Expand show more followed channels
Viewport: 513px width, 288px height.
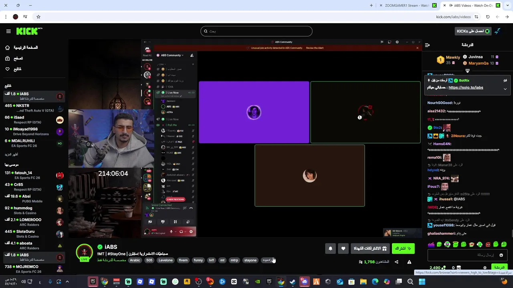pos(11,154)
